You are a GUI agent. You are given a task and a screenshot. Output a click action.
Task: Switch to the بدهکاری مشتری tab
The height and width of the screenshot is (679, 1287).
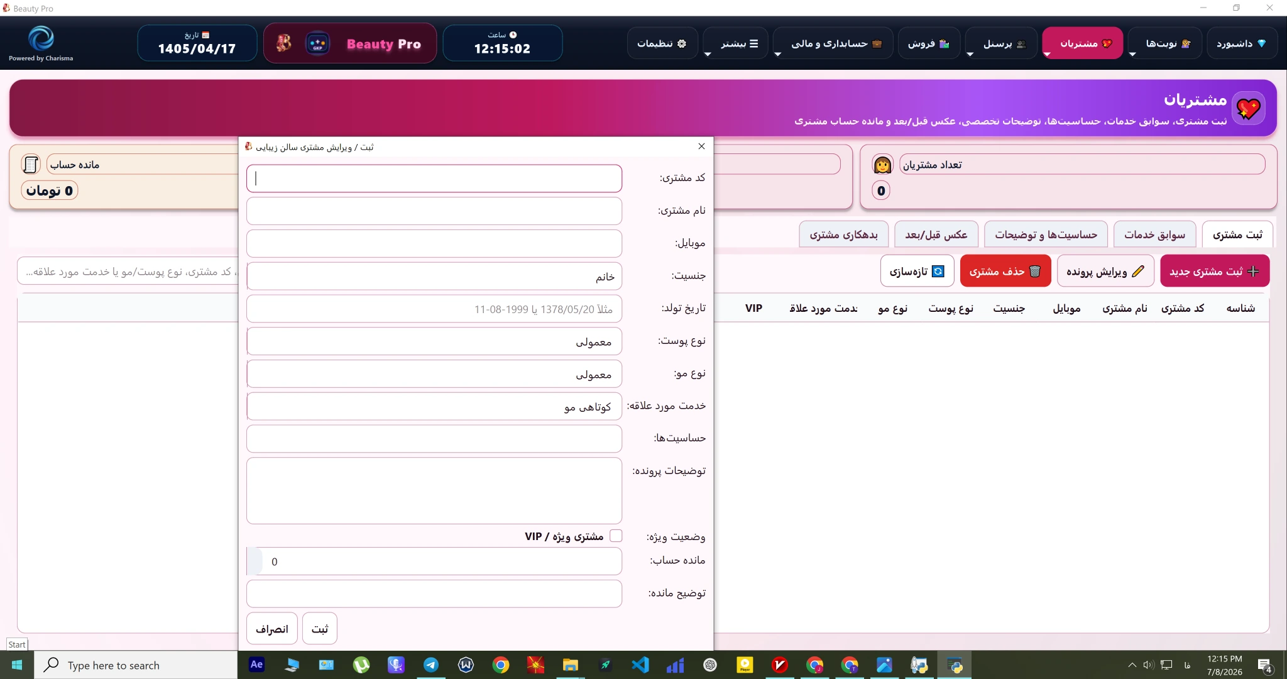(844, 235)
